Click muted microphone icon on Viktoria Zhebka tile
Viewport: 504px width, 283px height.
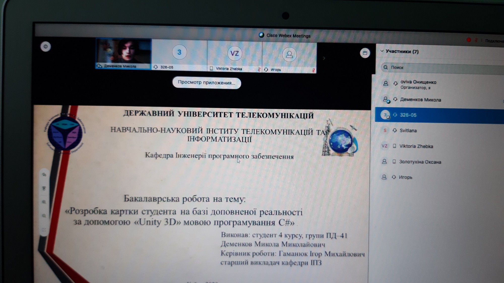[259, 69]
